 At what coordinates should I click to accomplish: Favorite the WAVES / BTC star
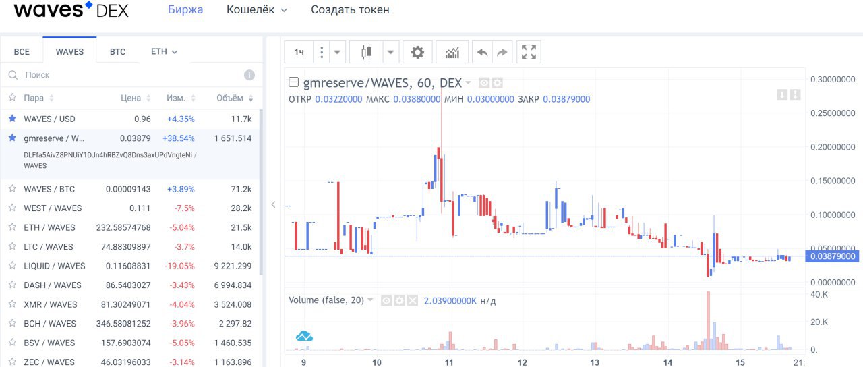12,189
